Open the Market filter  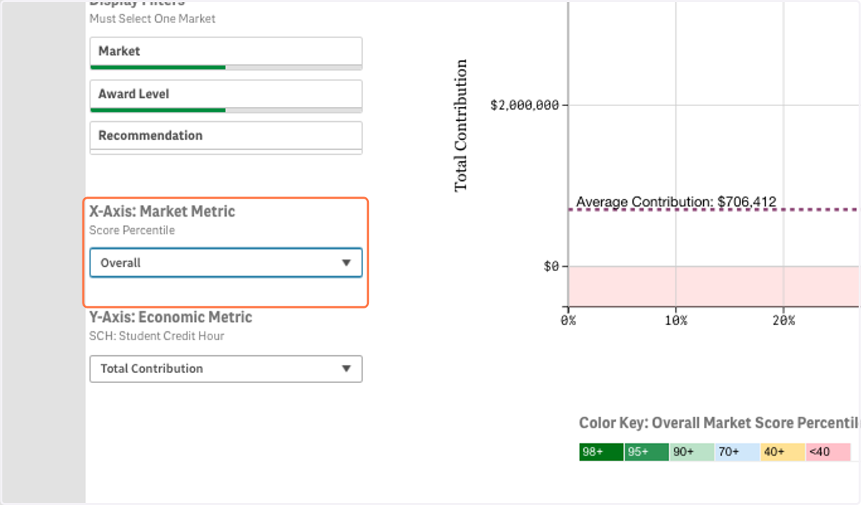point(226,52)
